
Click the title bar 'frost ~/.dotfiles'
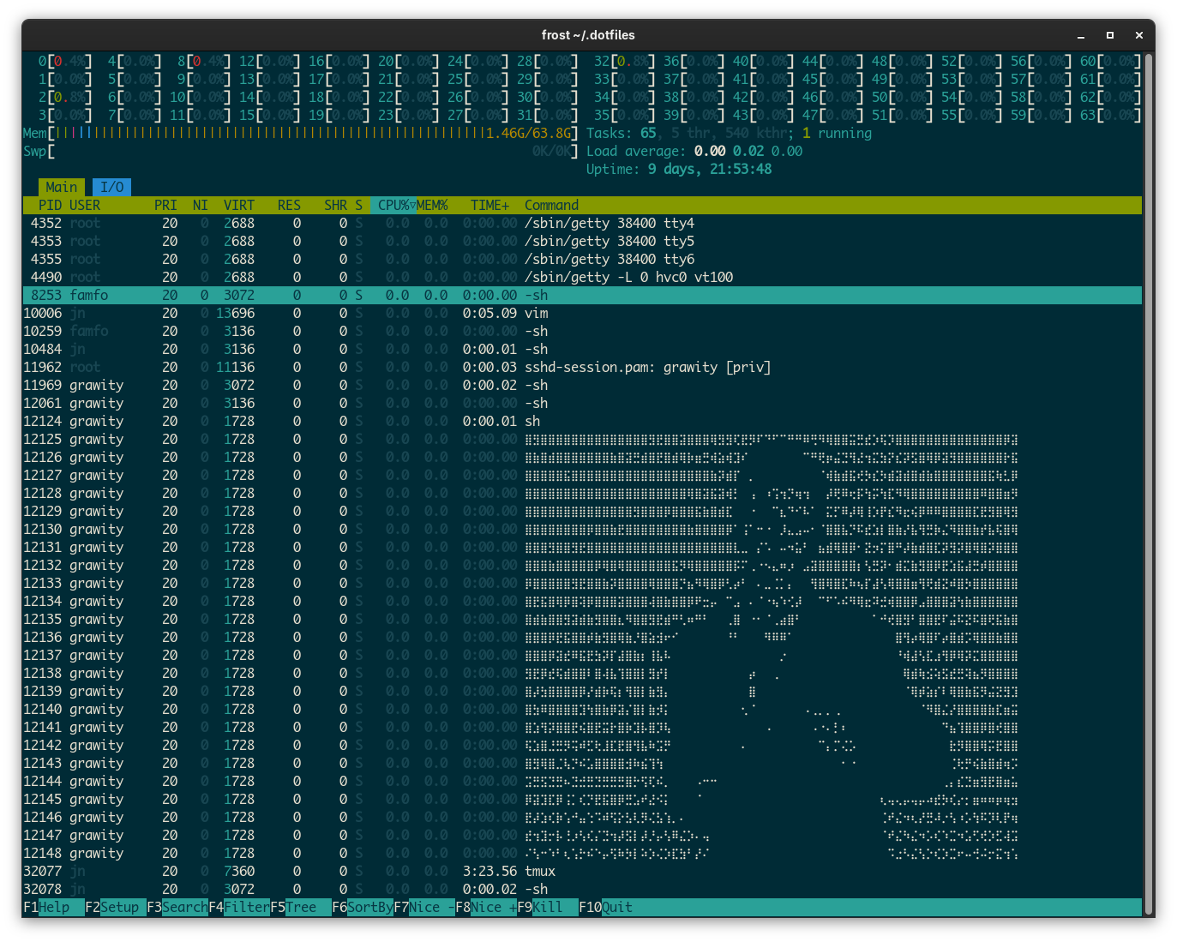(x=588, y=35)
